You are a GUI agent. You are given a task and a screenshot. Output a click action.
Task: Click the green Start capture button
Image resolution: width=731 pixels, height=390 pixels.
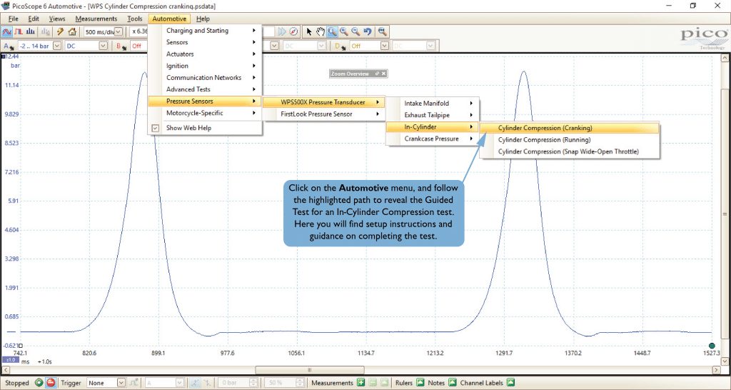point(39,383)
